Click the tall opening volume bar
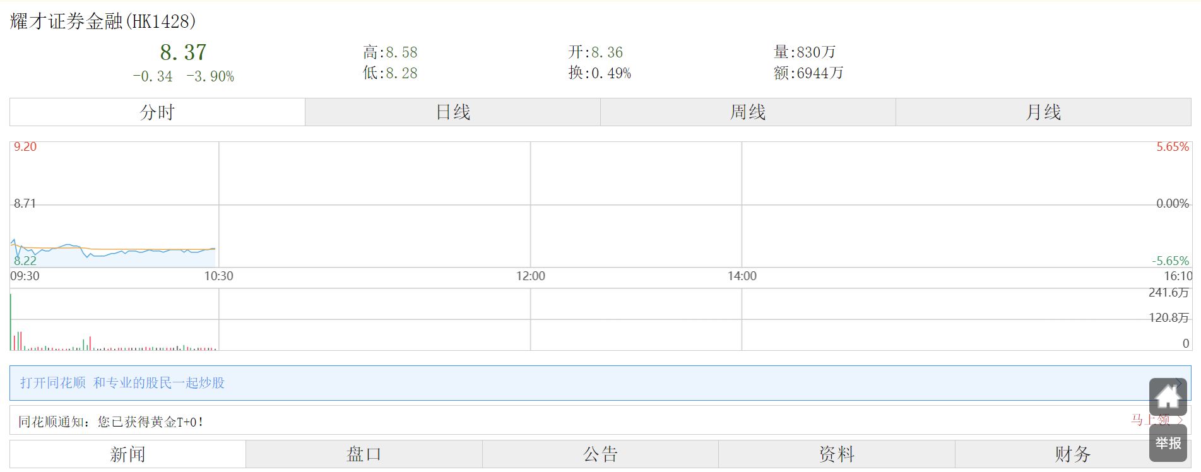Screen dimensions: 1201x472 [11, 322]
